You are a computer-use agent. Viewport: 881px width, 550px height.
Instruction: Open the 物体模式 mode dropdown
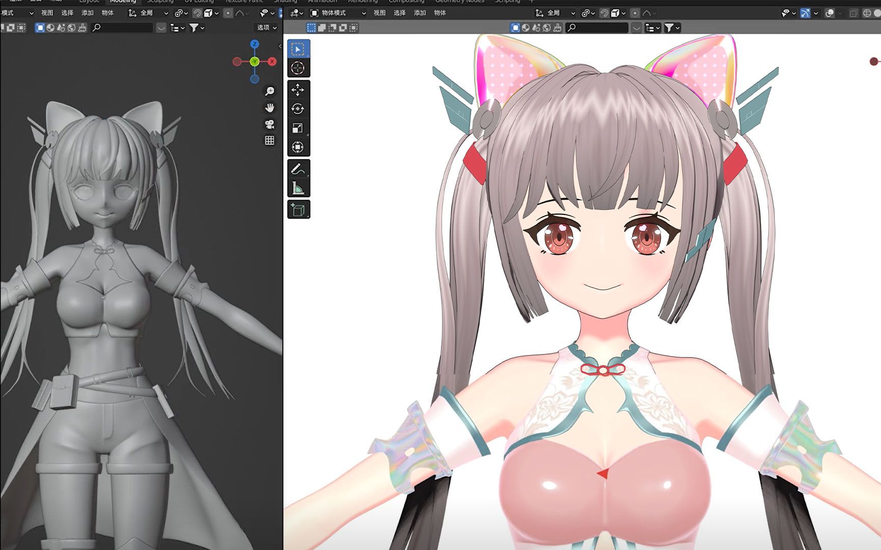(x=338, y=13)
